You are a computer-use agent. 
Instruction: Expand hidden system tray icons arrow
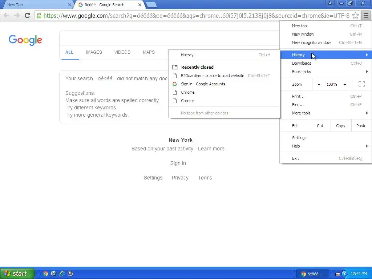coord(345,274)
